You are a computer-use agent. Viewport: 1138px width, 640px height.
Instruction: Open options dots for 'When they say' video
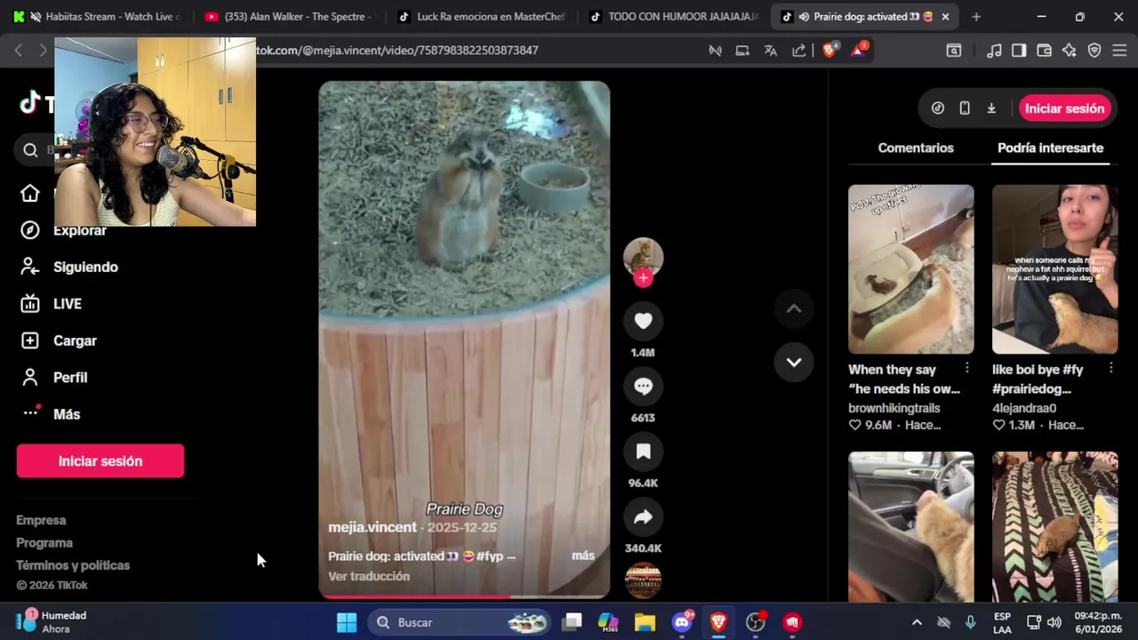(967, 368)
